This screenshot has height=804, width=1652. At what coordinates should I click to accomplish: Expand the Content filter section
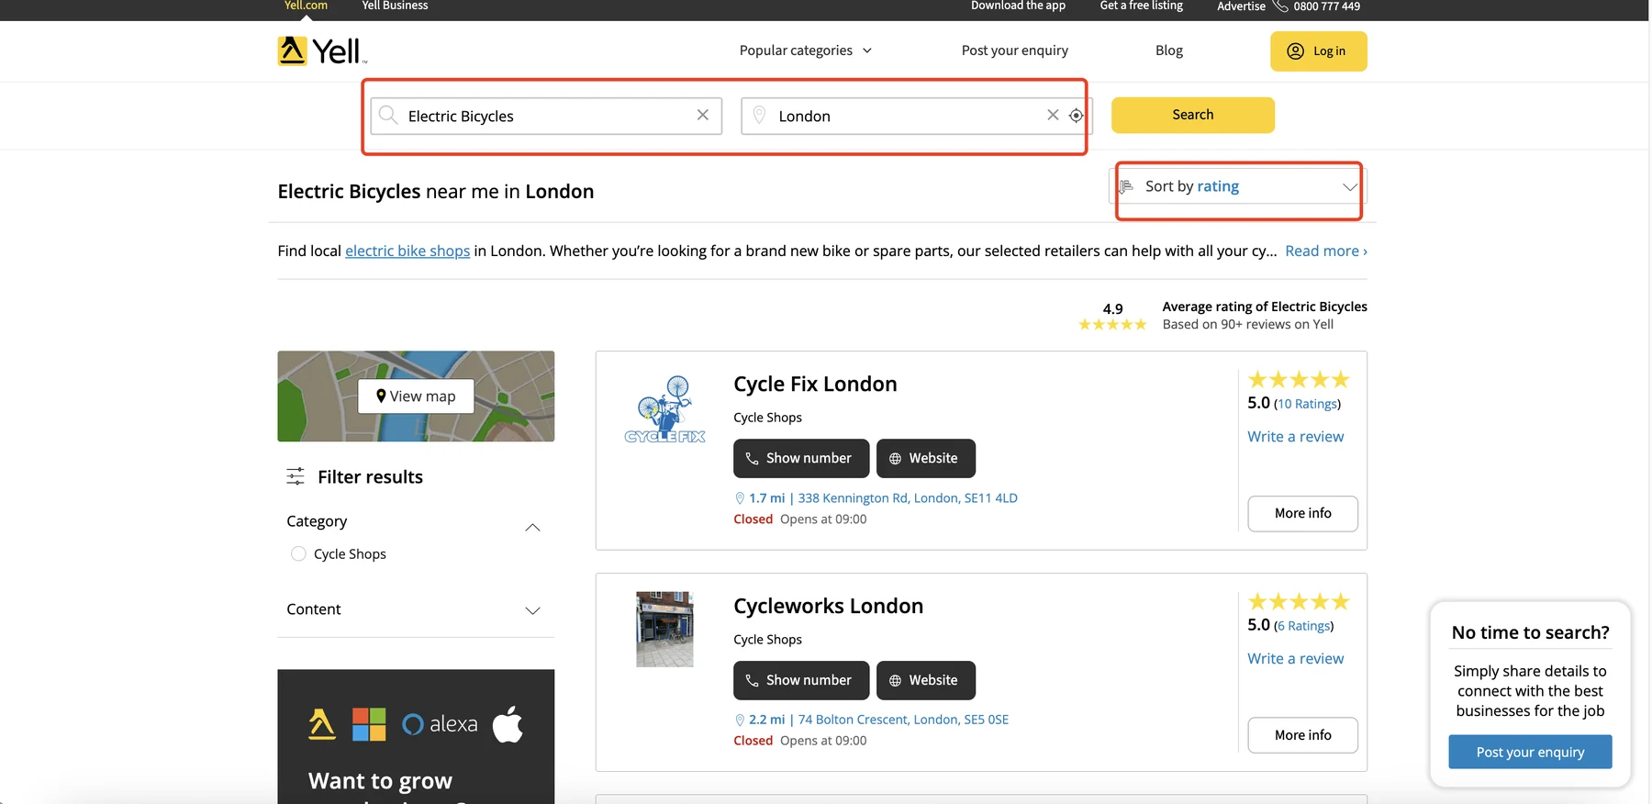(x=532, y=610)
